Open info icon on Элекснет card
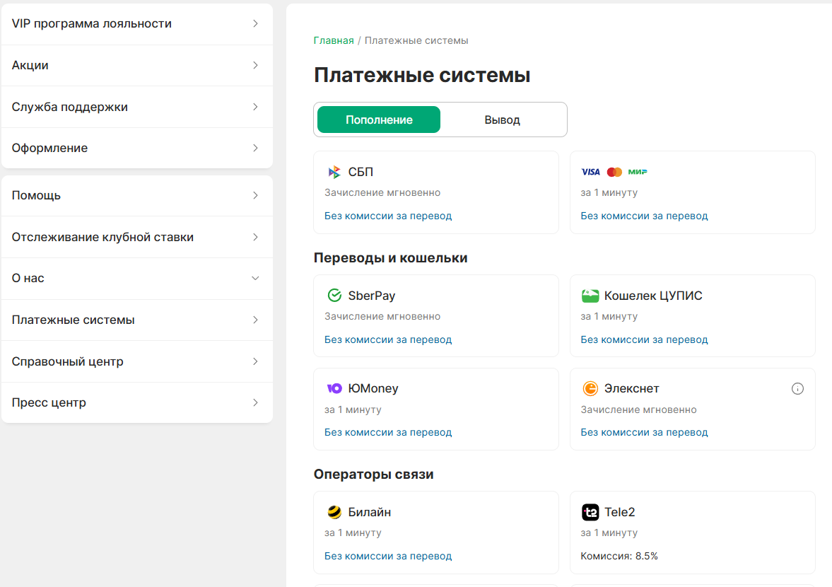Image resolution: width=832 pixels, height=587 pixels. click(797, 388)
